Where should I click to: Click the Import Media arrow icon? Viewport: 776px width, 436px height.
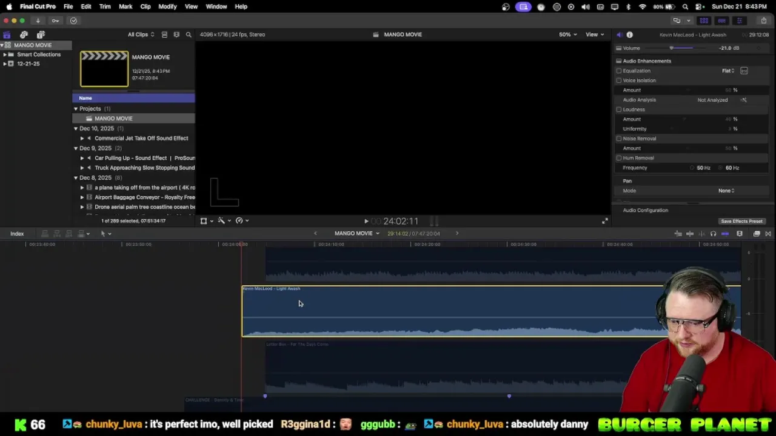point(38,21)
